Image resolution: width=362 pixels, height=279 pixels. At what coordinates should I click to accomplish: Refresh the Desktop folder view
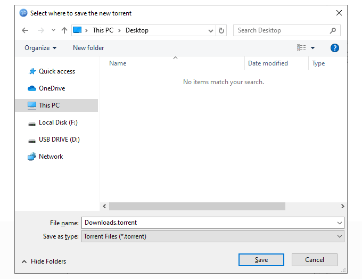pos(221,30)
